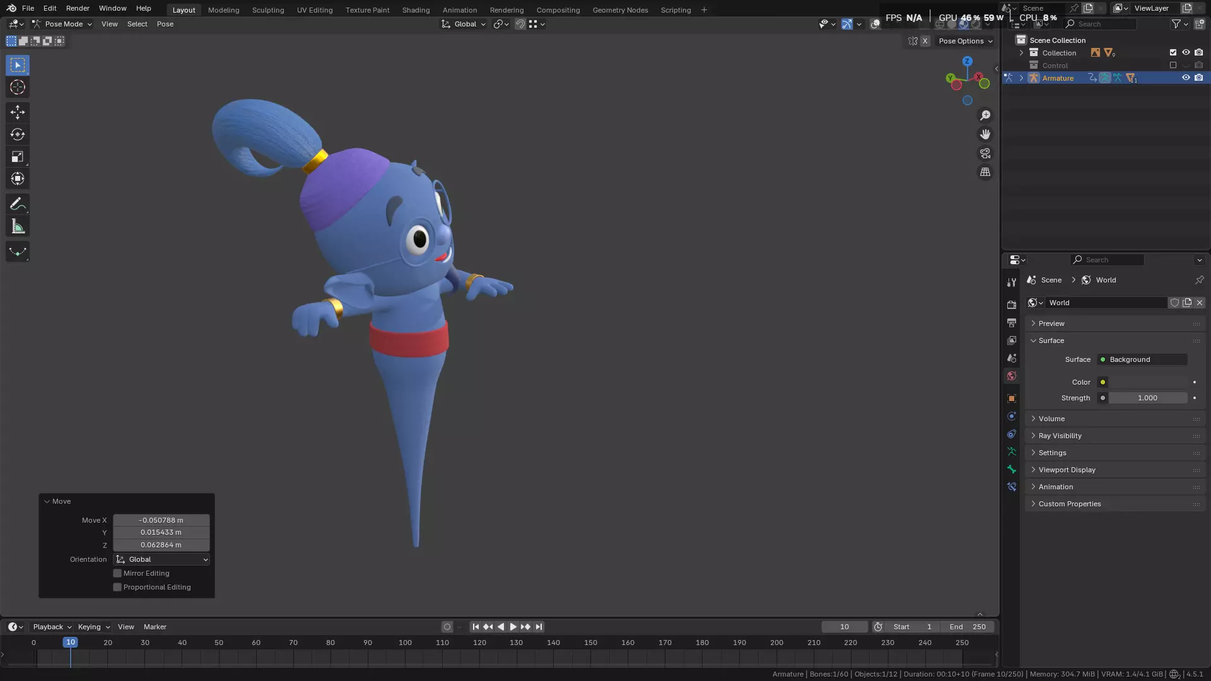Click the world Color swatch

(x=1148, y=382)
